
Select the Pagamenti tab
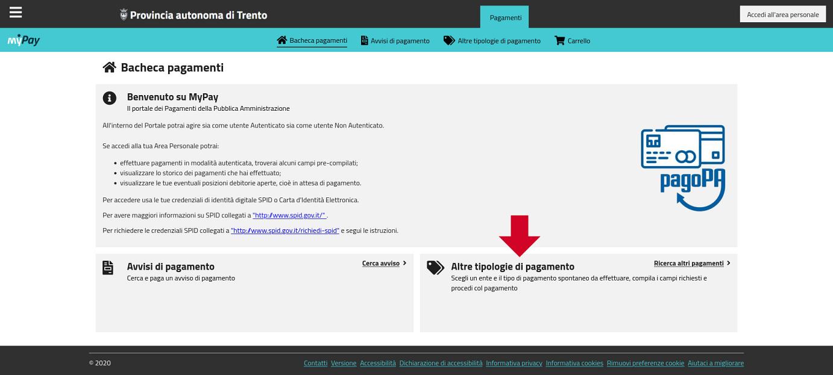(x=505, y=17)
